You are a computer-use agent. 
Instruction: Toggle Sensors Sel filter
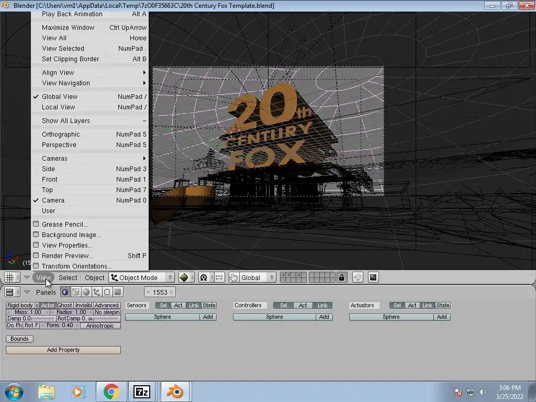coord(163,305)
